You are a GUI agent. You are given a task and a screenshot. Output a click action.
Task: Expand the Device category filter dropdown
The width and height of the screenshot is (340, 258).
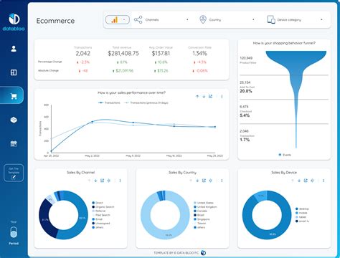pos(321,19)
